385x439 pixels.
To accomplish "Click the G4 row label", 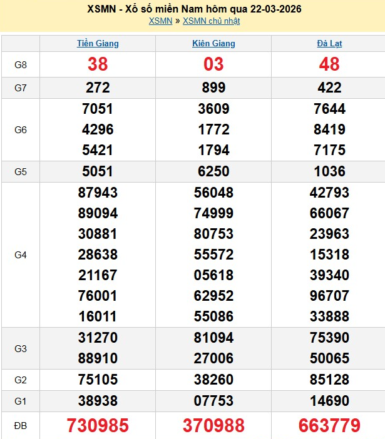I will coord(21,255).
